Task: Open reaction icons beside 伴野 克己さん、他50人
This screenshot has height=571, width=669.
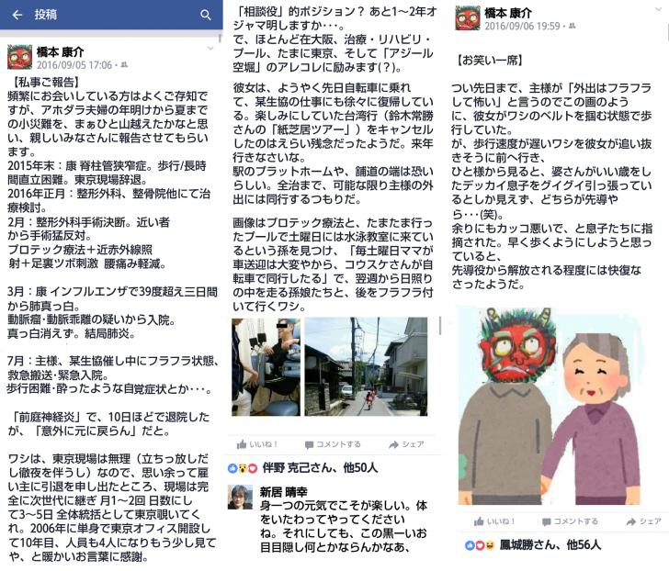Action: (x=243, y=468)
